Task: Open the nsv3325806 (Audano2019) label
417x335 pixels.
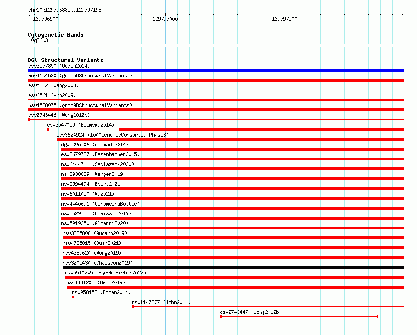Action: coord(95,233)
